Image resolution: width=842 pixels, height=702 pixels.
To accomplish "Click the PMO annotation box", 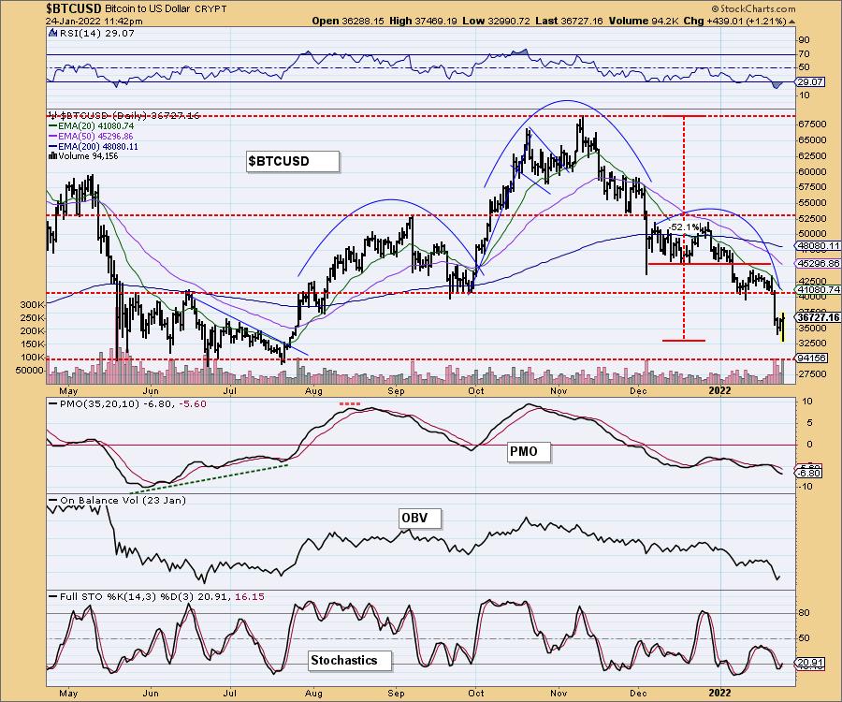I will coord(529,451).
